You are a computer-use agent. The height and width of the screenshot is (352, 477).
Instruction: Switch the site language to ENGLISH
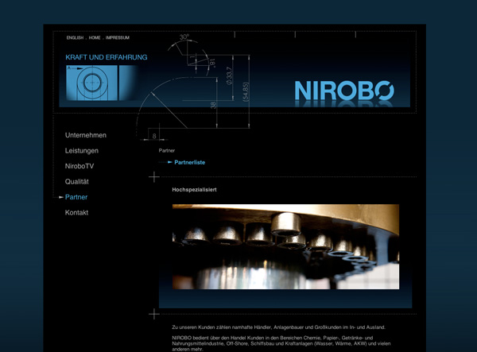[75, 38]
